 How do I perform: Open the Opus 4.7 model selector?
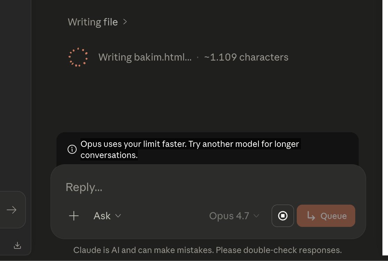(234, 216)
